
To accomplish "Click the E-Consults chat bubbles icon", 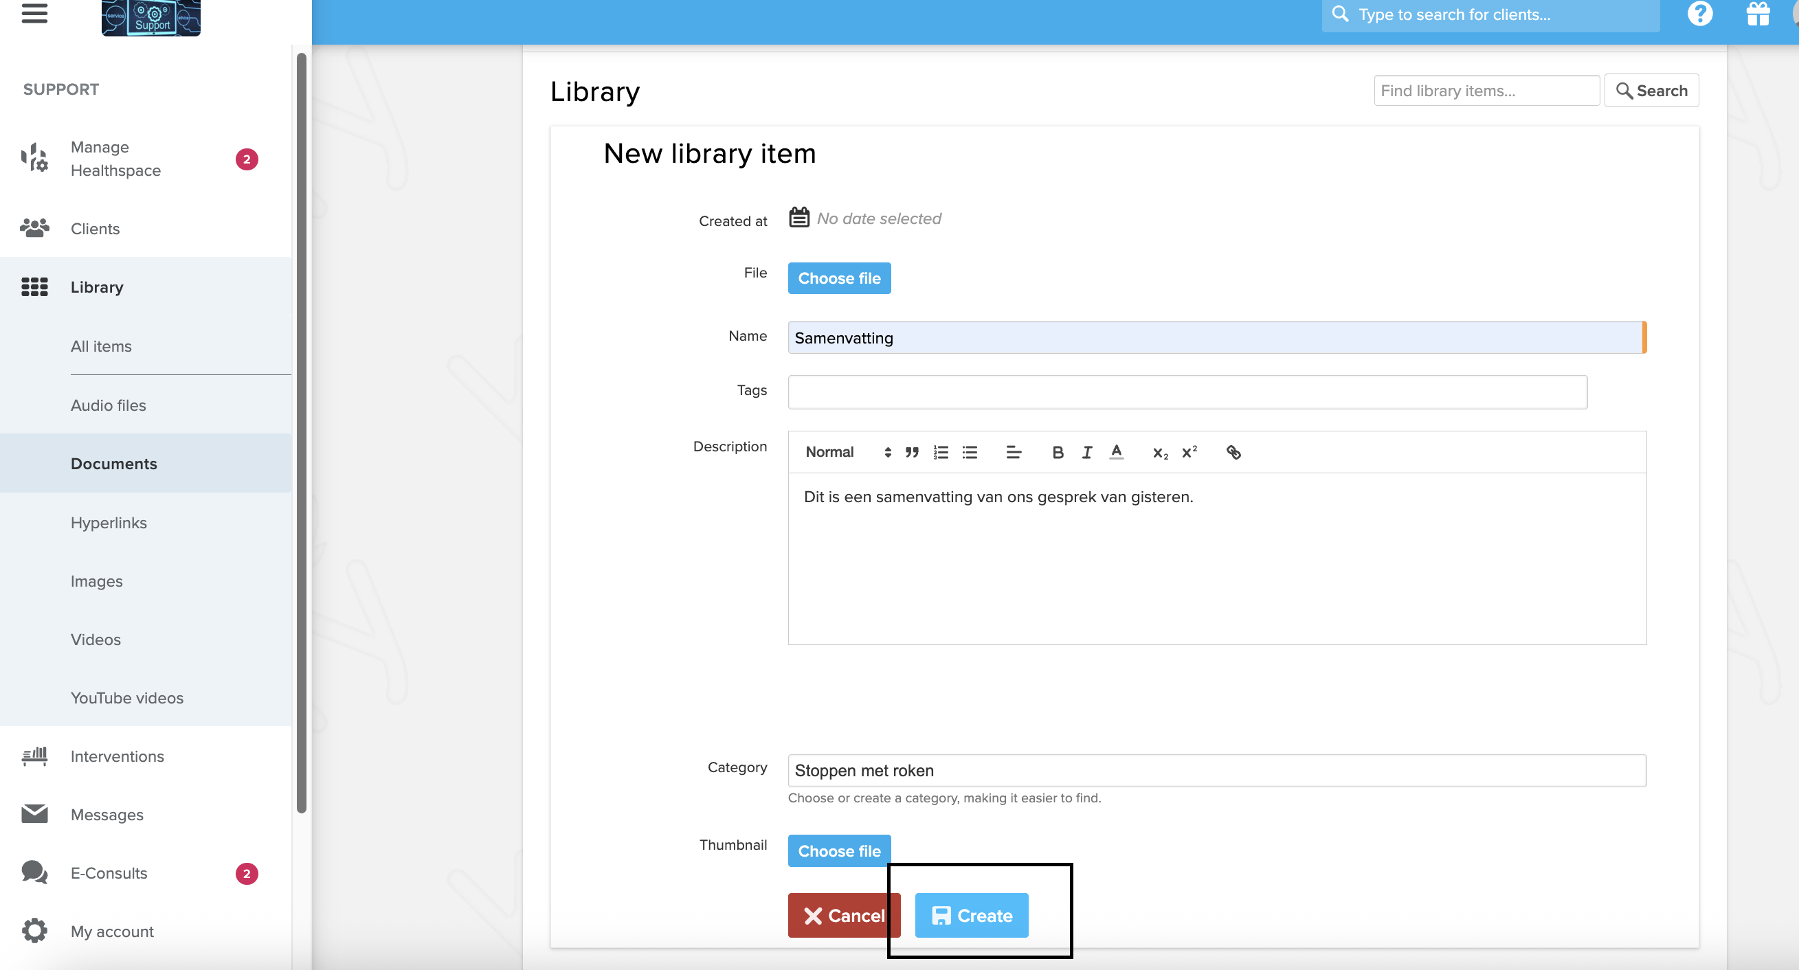I will click(x=34, y=873).
